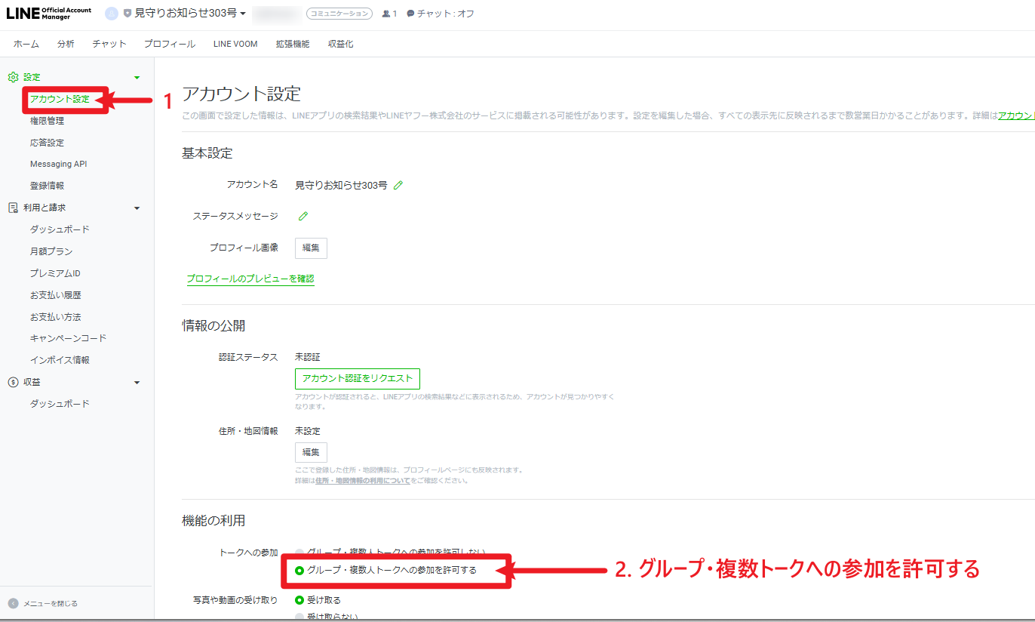Open プレミアムID in the sidebar
This screenshot has height=622, width=1035.
click(x=55, y=273)
